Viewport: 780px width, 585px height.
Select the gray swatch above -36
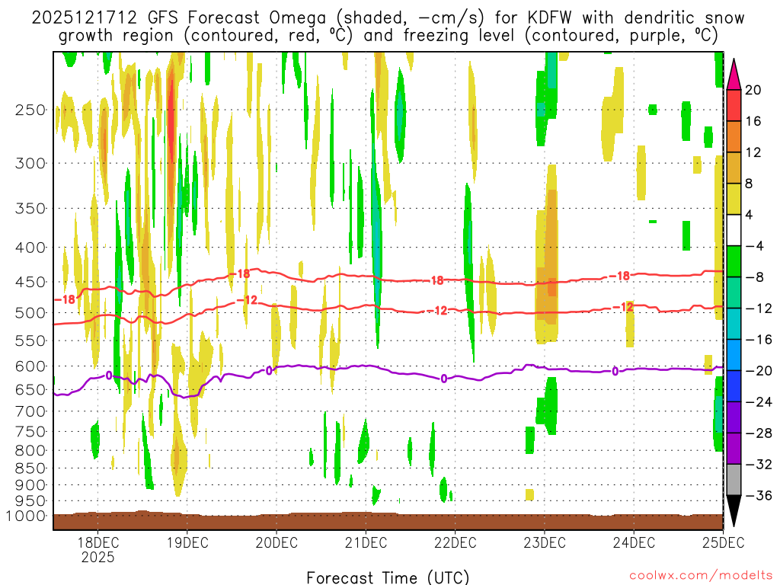734,479
